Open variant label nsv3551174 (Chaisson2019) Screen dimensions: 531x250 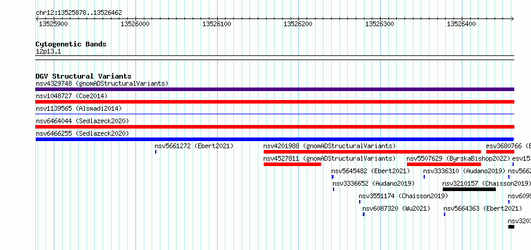click(x=403, y=196)
